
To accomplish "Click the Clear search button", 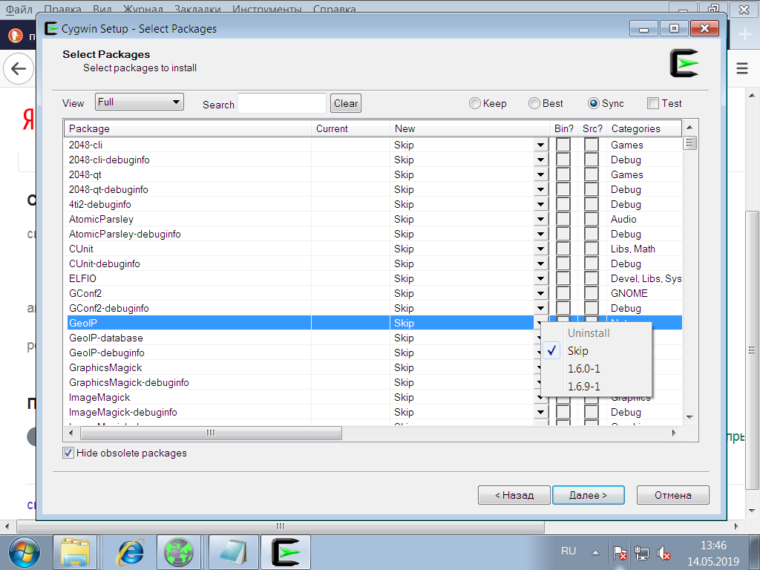I will 346,104.
